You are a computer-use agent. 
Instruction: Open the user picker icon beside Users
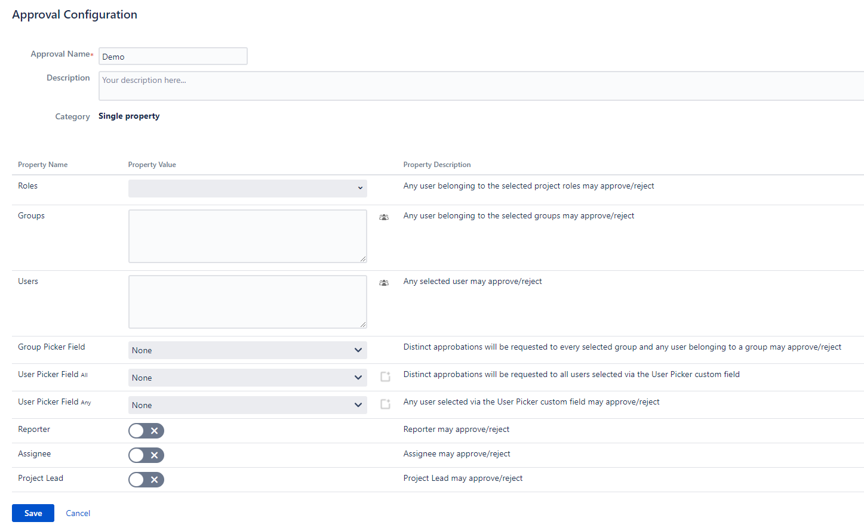(384, 283)
